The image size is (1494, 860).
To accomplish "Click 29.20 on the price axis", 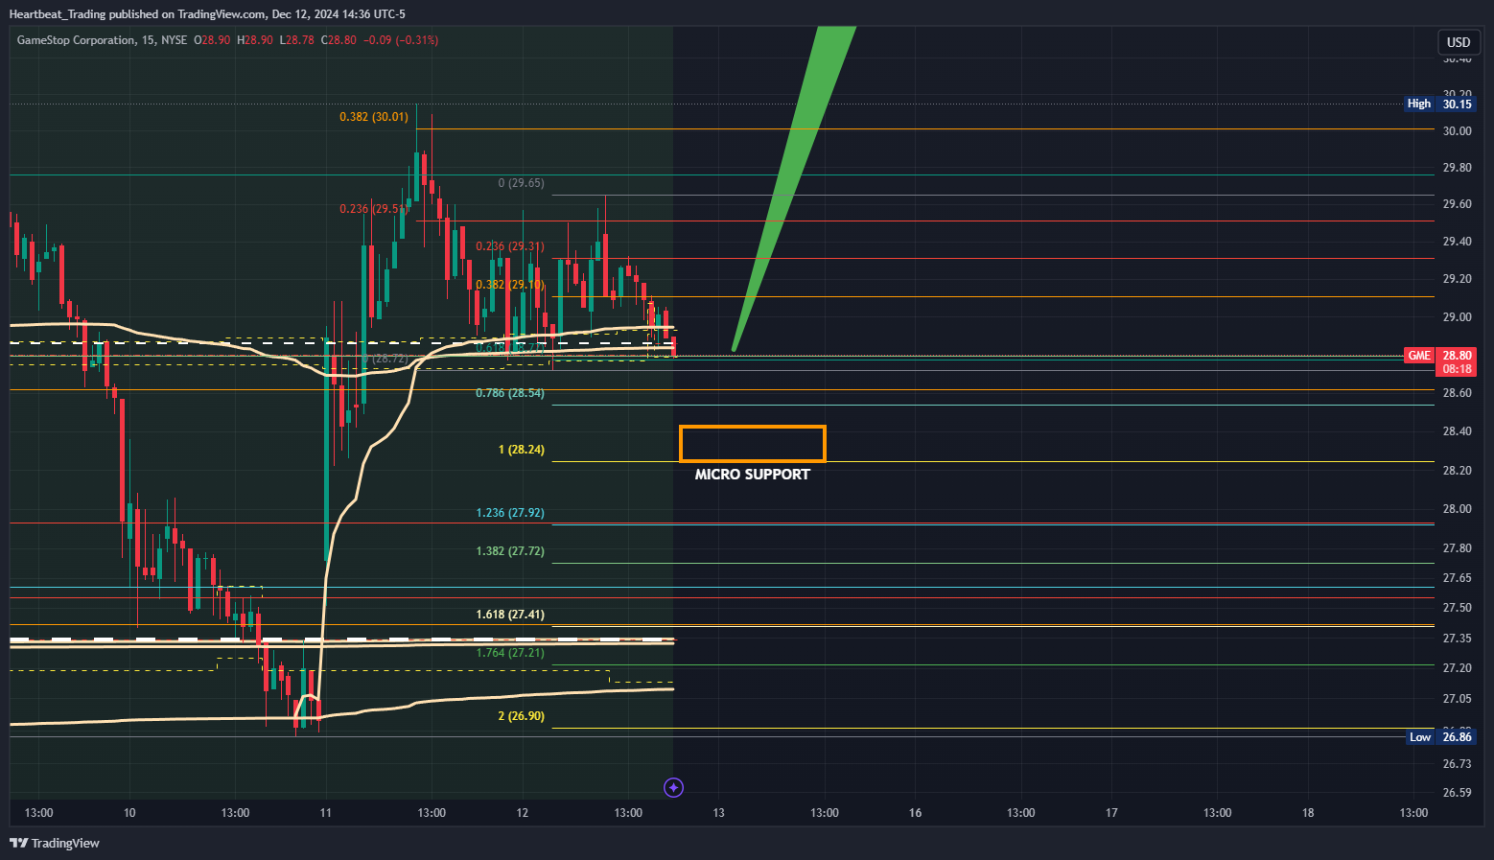I will click(1457, 279).
